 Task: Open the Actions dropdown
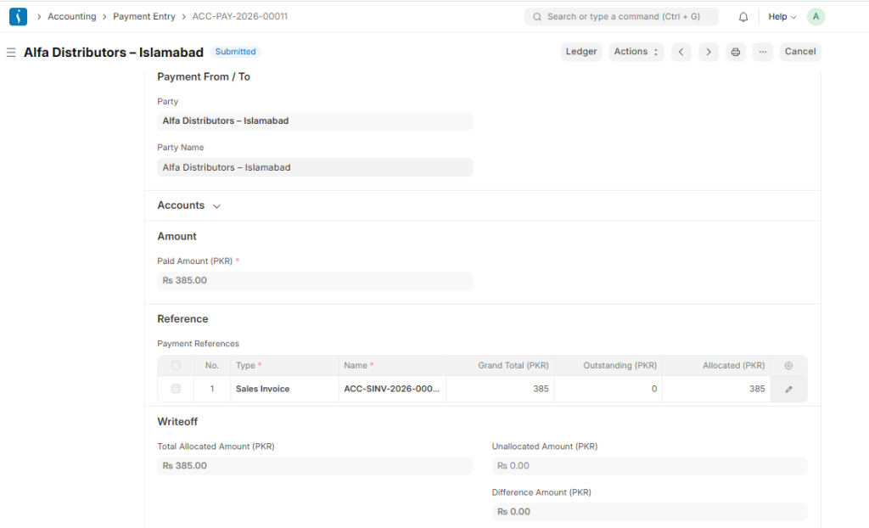[636, 52]
